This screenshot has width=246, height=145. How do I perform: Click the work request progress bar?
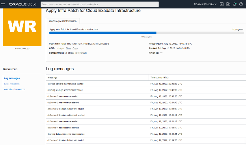146,33
